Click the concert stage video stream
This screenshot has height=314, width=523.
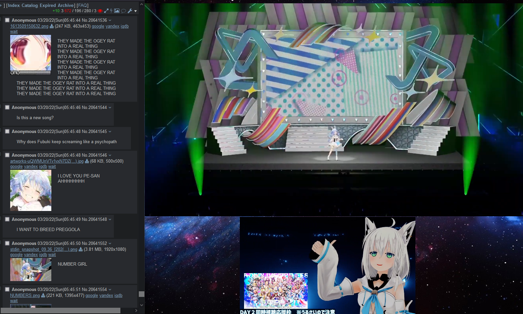coord(334,110)
